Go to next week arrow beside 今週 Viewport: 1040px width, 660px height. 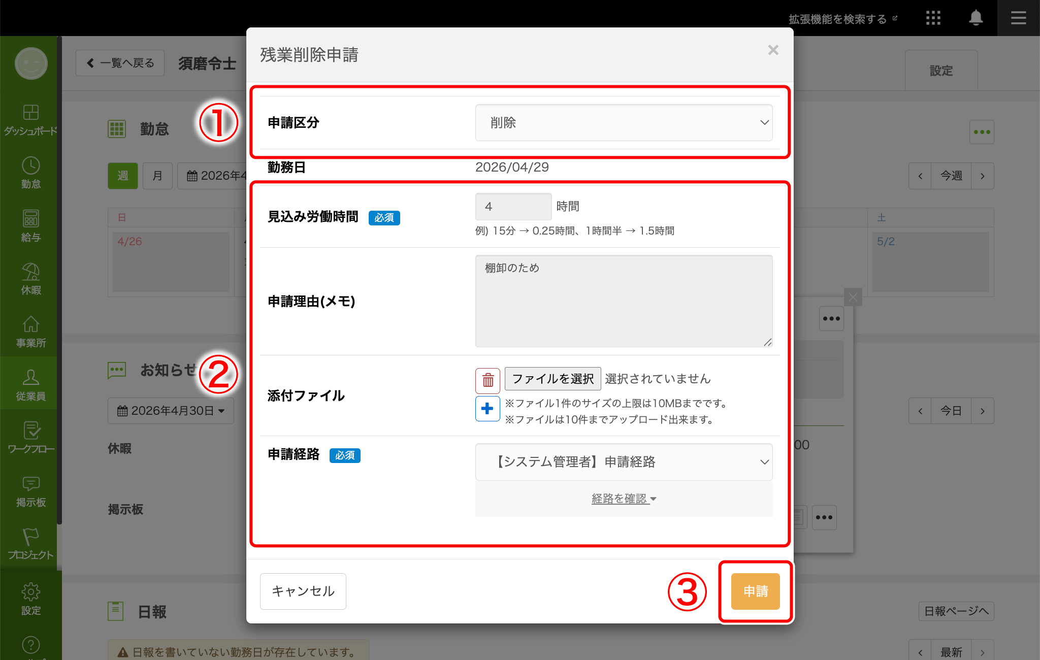(983, 176)
